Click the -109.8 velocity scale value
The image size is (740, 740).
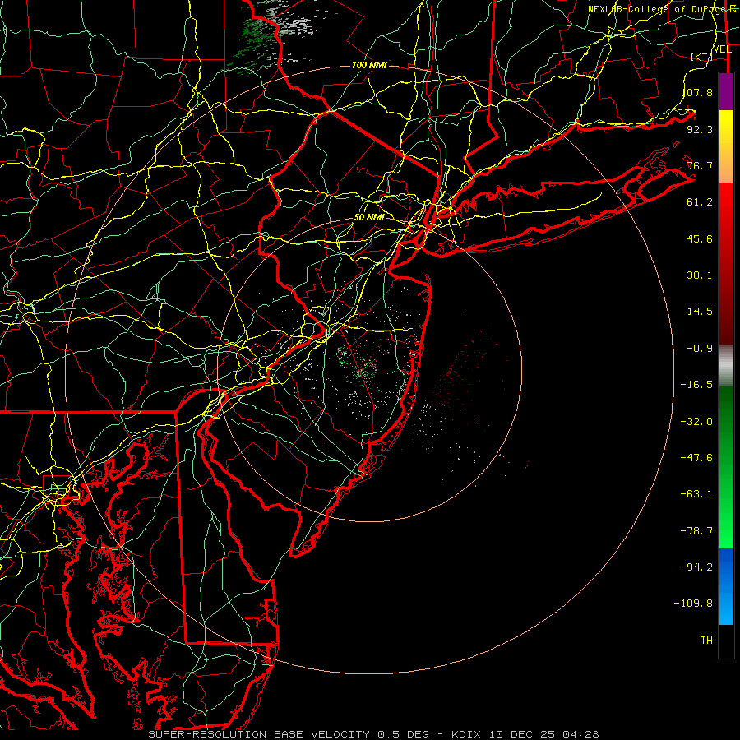[x=694, y=604]
